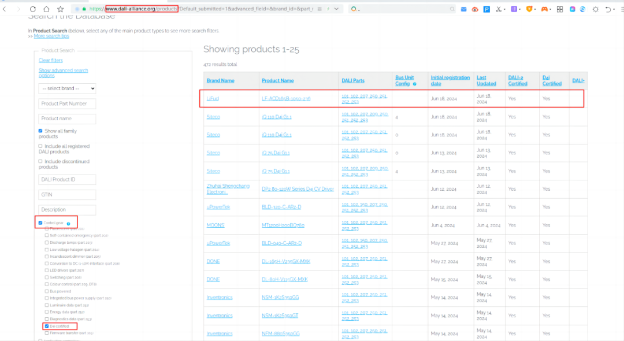Click the undo arrow toolbar icon
This screenshot has width=624, height=341.
tap(608, 9)
